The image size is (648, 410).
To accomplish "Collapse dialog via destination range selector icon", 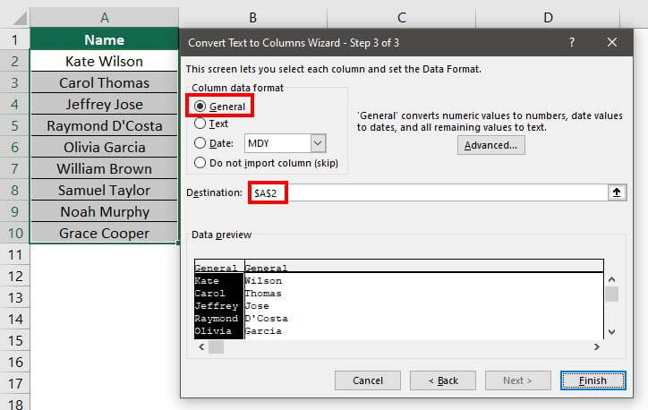I will coord(617,192).
